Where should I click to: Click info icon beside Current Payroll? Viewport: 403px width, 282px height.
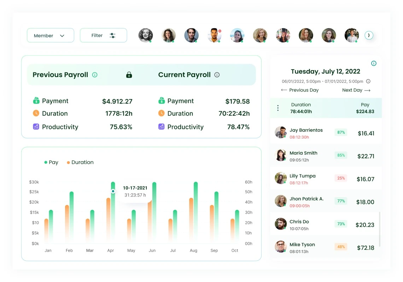[217, 75]
